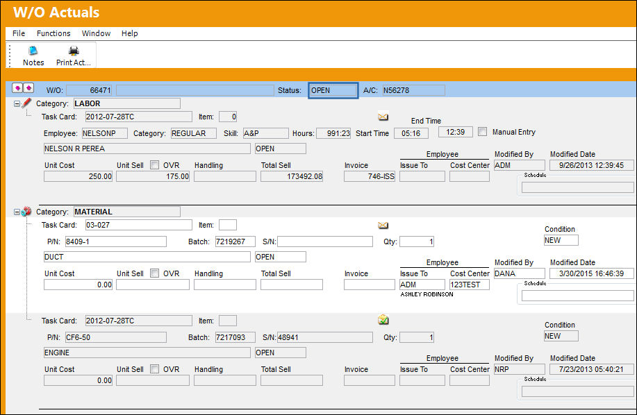The width and height of the screenshot is (637, 415).
Task: Click the S/N field 48941
Action: [x=325, y=337]
